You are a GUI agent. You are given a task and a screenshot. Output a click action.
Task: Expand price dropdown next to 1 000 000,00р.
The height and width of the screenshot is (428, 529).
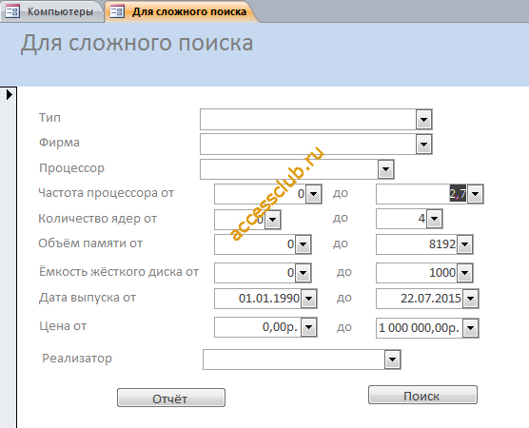point(470,328)
